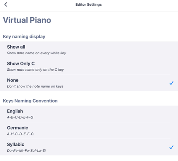Pick the English naming convention

[89, 114]
